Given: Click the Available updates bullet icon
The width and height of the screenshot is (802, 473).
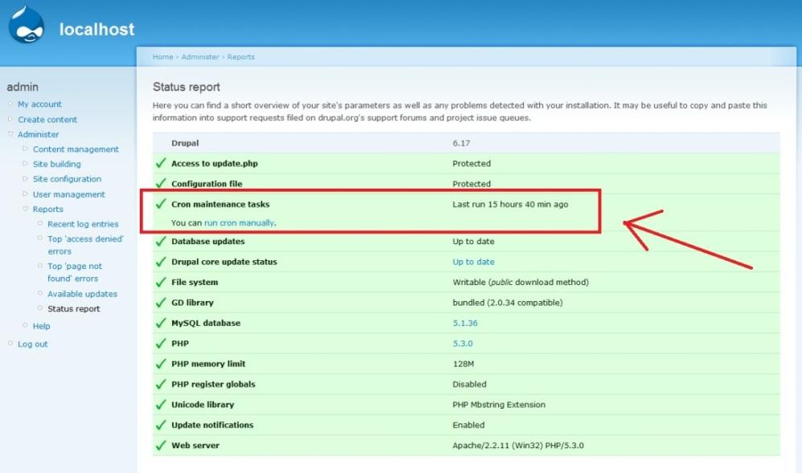Looking at the screenshot, I should [40, 293].
